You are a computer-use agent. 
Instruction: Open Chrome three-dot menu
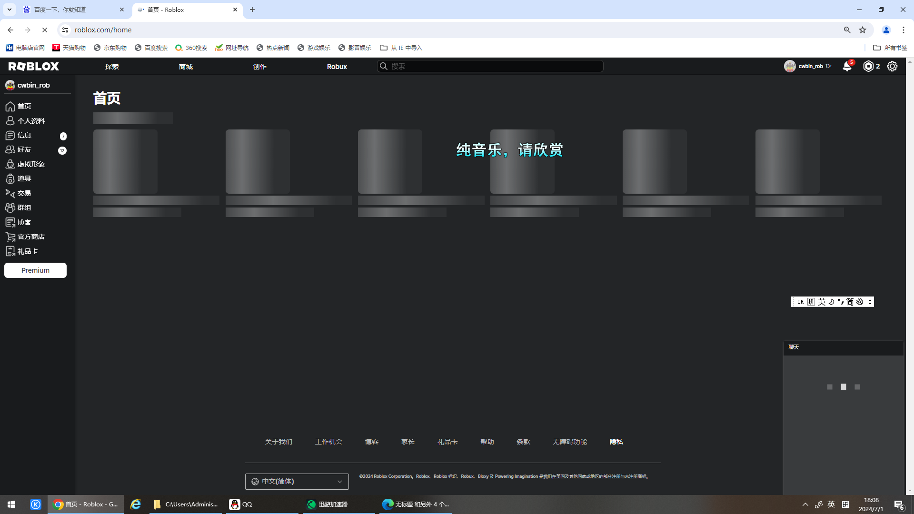coord(904,30)
